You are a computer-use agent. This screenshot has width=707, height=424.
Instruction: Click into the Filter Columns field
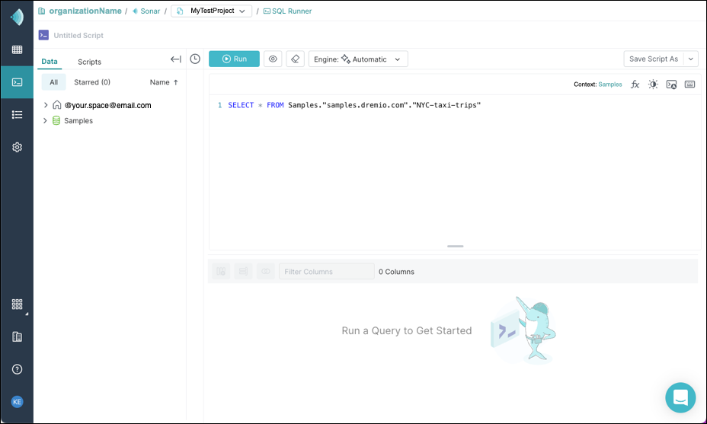(x=326, y=271)
